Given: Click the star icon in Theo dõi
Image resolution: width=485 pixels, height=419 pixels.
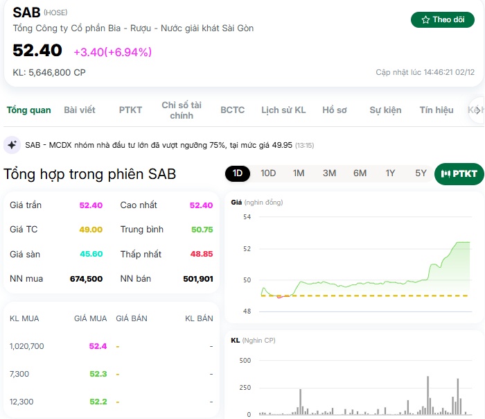Looking at the screenshot, I should point(425,20).
